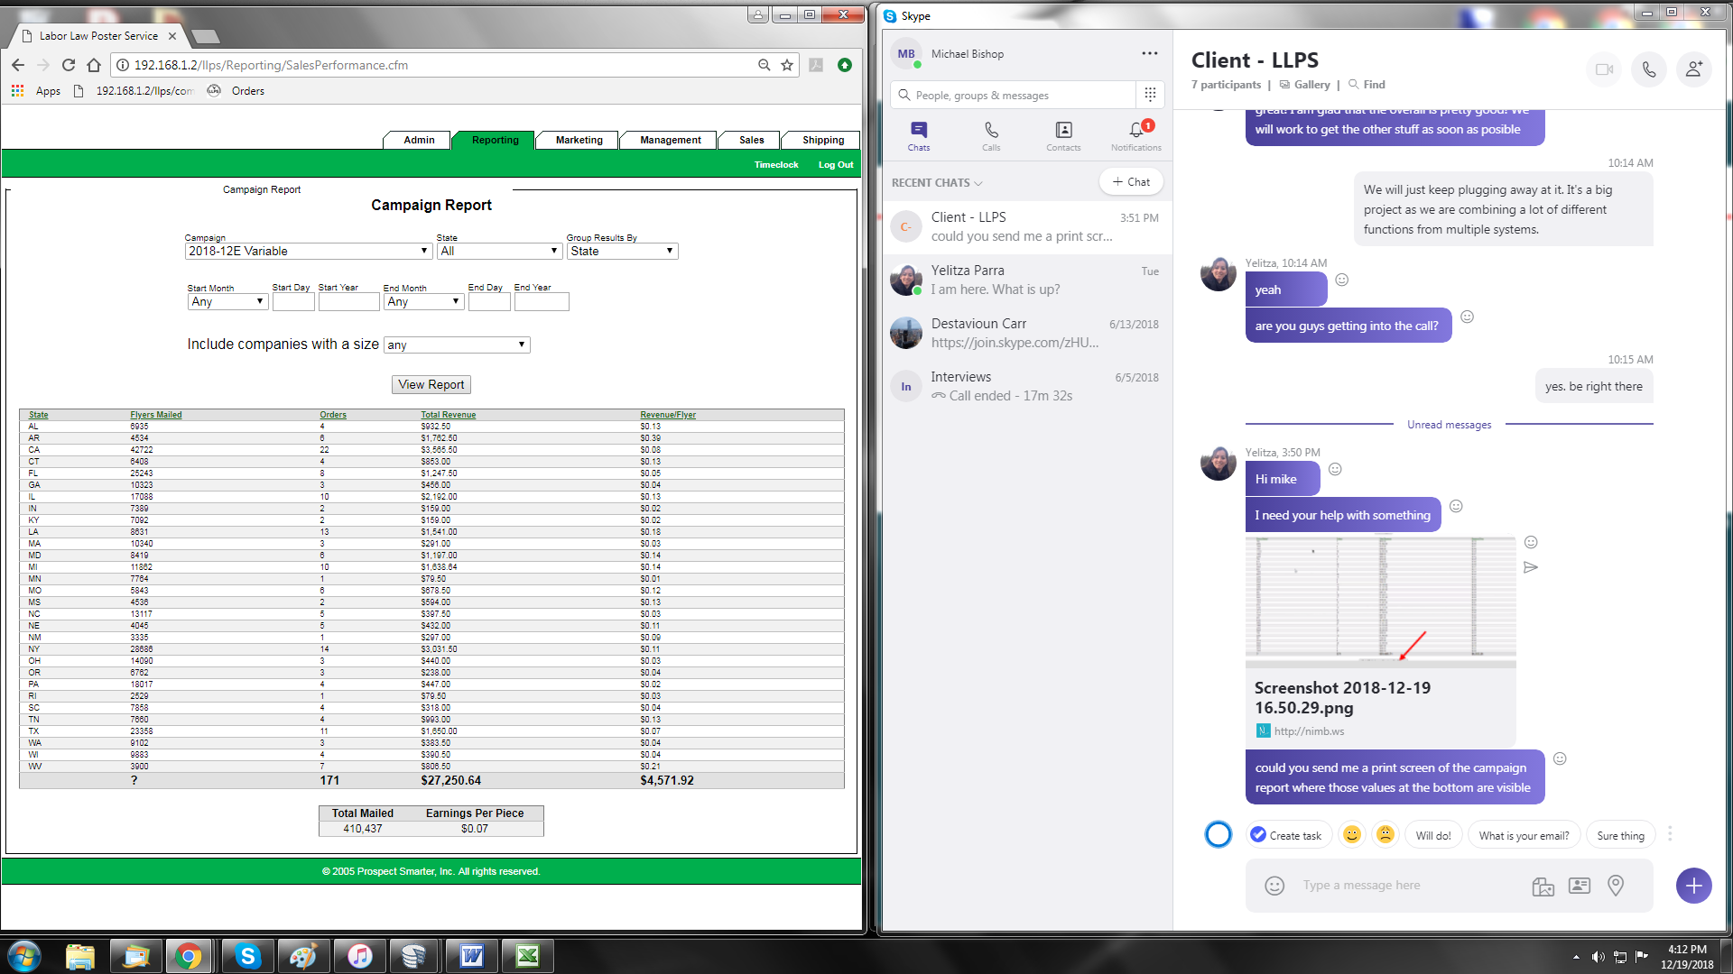Viewport: 1733px width, 974px height.
Task: Click the View Report button
Action: pos(431,385)
